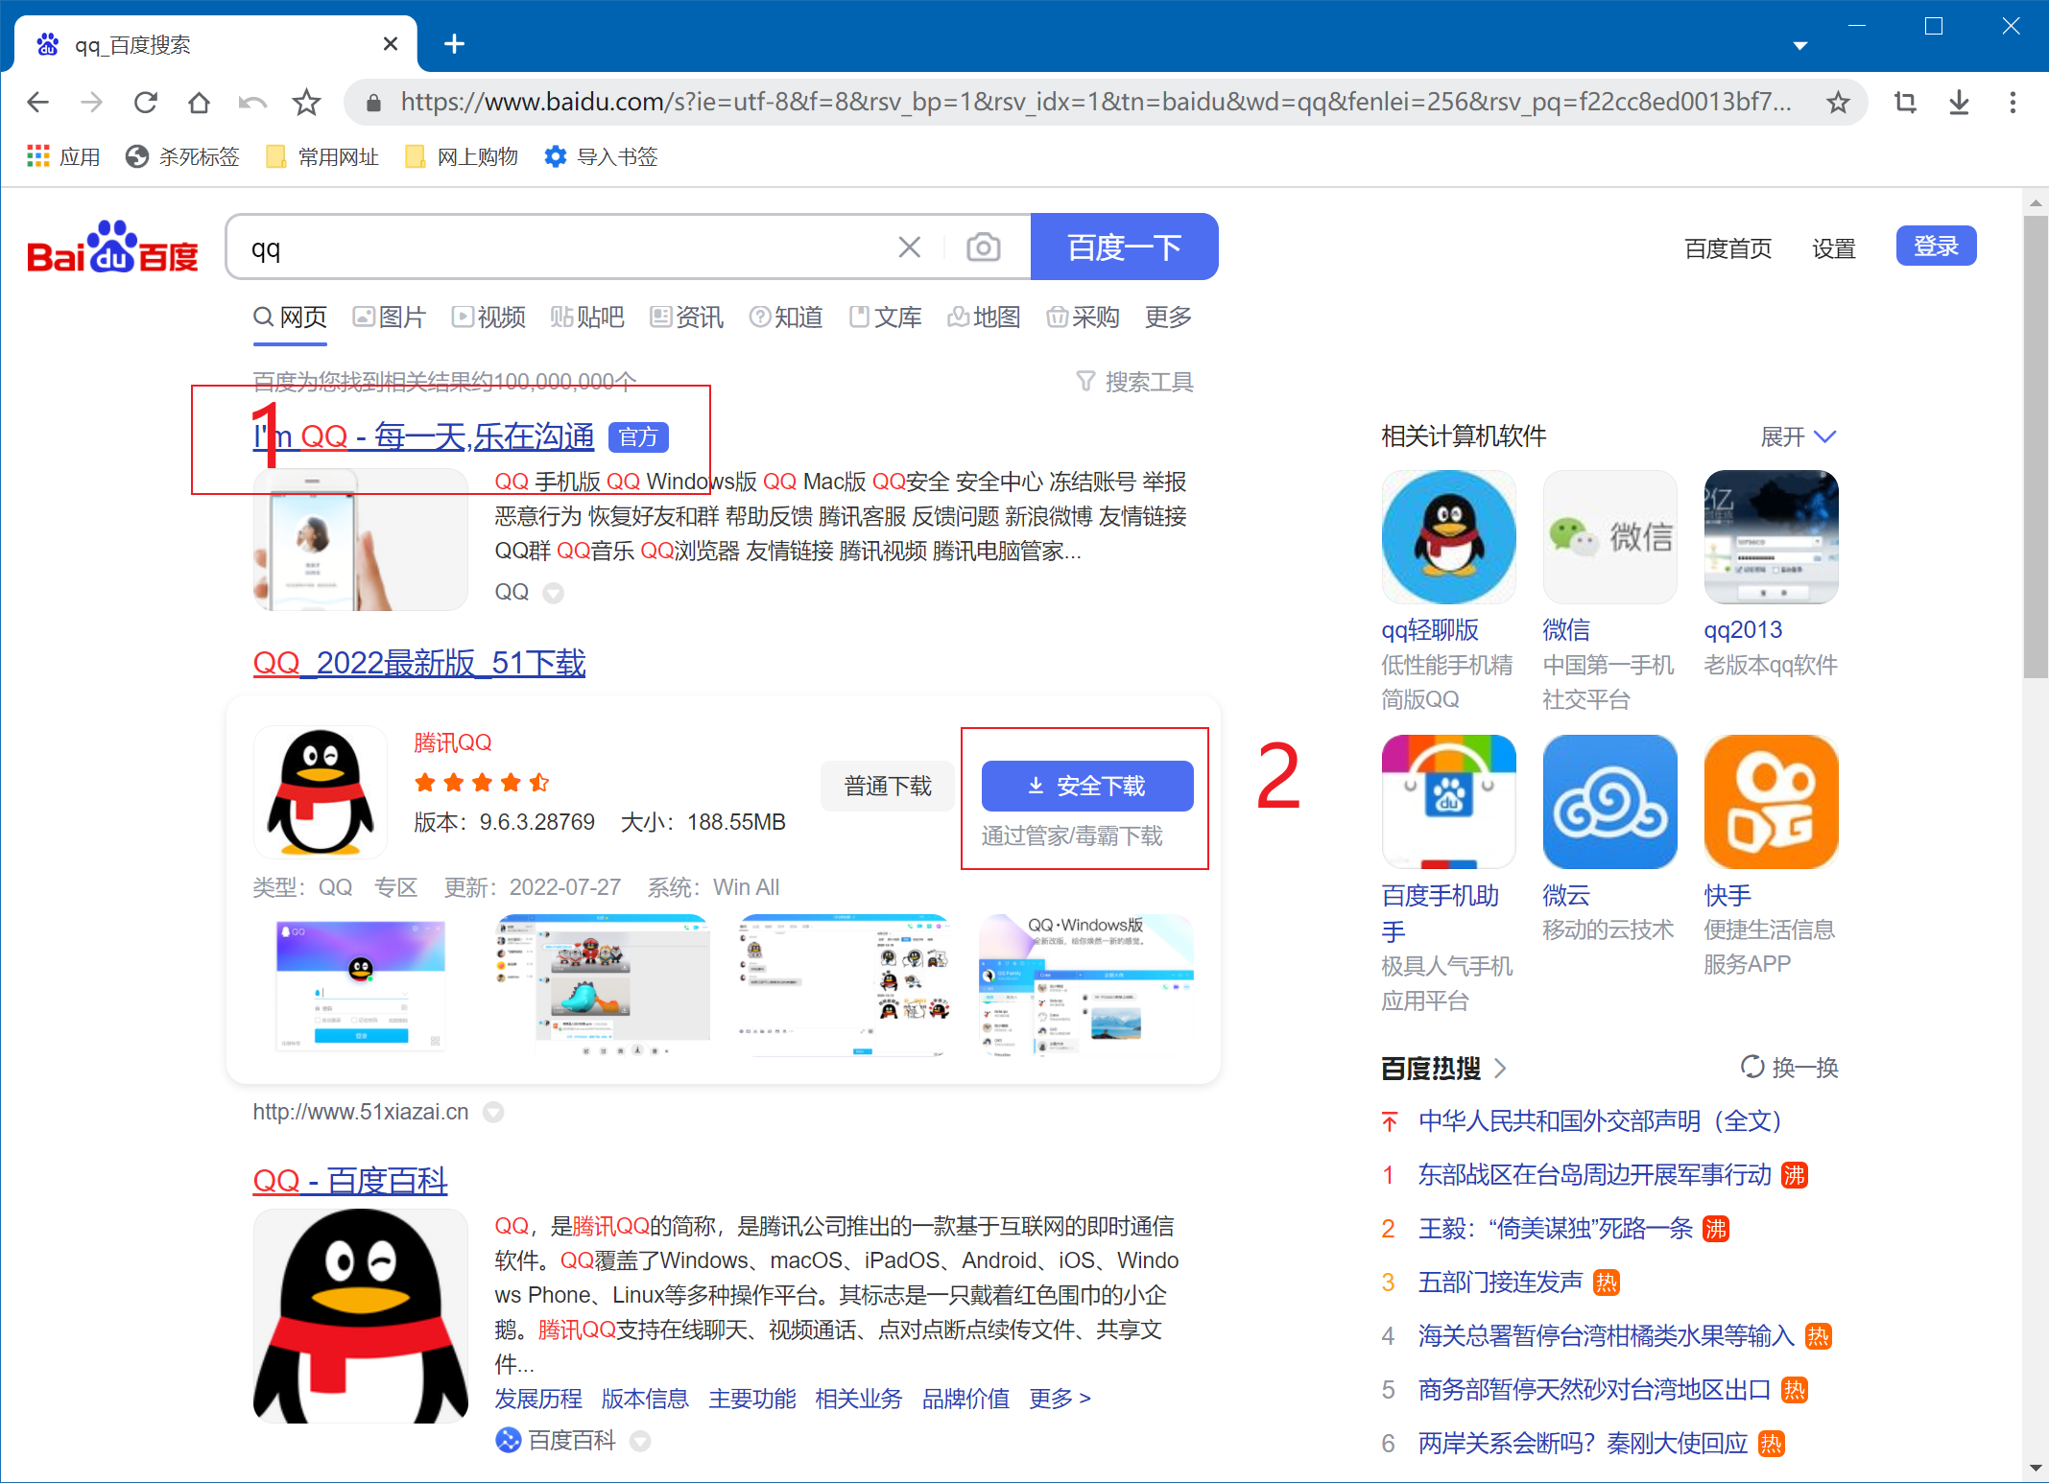
Task: Refresh hot searches with 换一换
Action: [1789, 1067]
